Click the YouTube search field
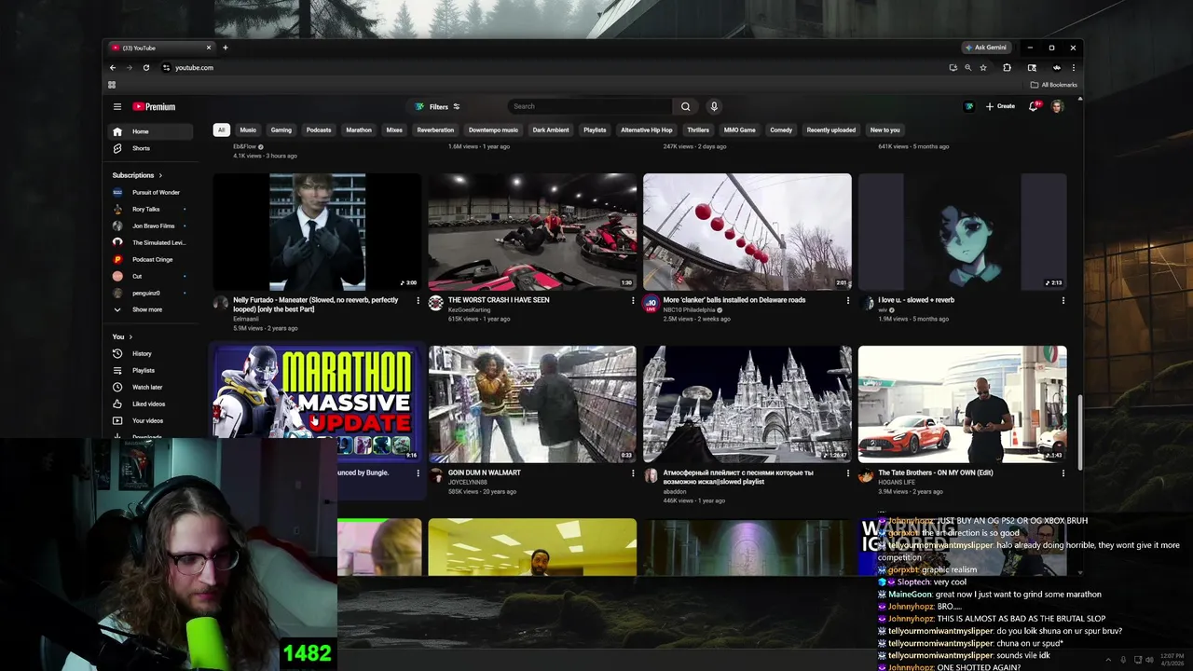This screenshot has height=671, width=1193. [590, 106]
